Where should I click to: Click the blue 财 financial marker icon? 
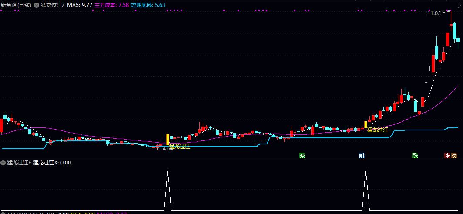click(362, 156)
